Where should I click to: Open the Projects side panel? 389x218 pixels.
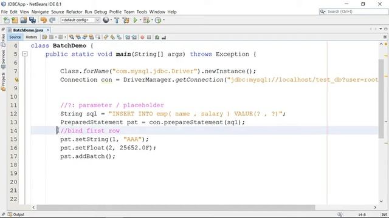[3, 82]
